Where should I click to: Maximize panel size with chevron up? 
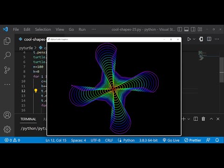pyautogui.click(x=211, y=119)
